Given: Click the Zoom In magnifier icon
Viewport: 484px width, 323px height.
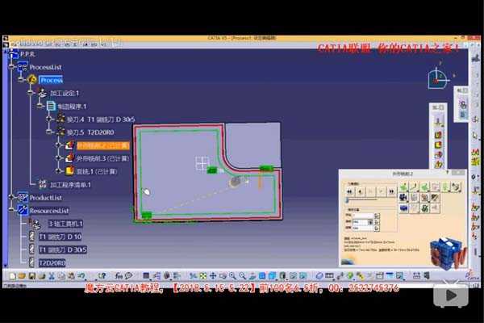Looking at the screenshot, I should click(232, 275).
